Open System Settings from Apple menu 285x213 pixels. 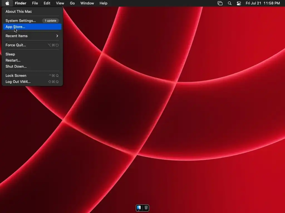pyautogui.click(x=32, y=21)
